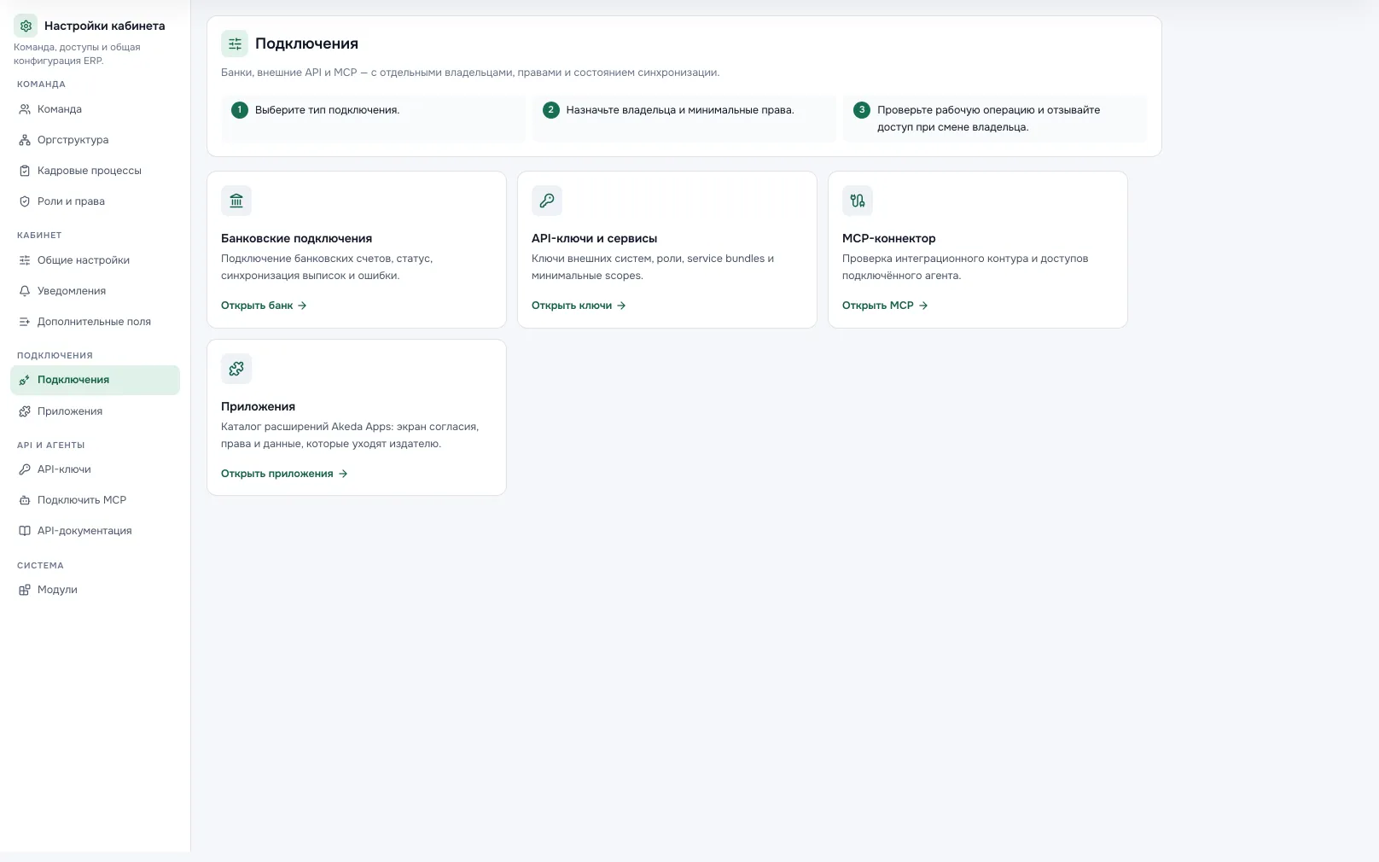Go to Оргструктура section

pyautogui.click(x=95, y=140)
